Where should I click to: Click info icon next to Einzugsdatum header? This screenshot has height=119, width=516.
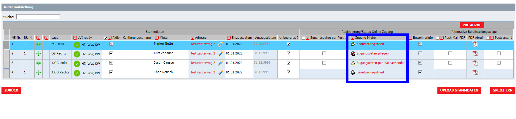tap(229, 38)
